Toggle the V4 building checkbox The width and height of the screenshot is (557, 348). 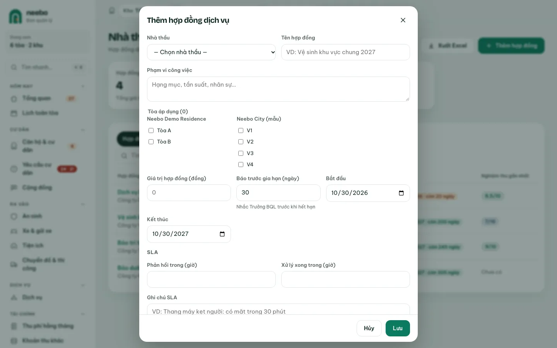[241, 165]
